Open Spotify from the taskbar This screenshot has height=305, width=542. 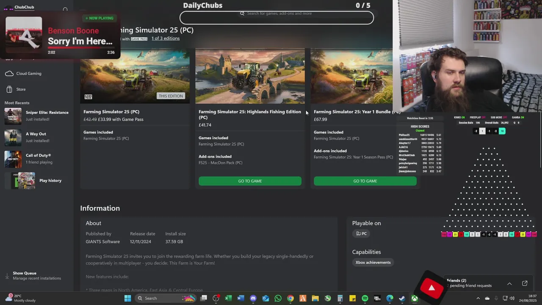tap(365, 298)
